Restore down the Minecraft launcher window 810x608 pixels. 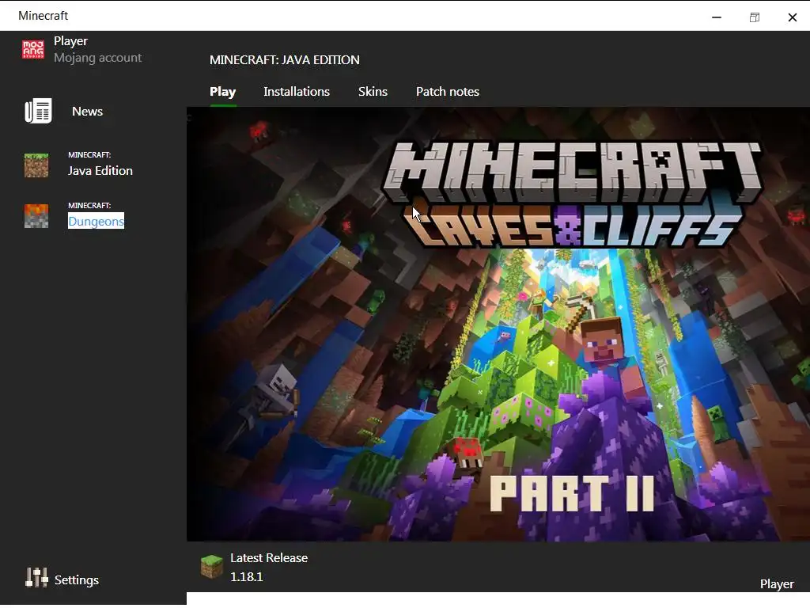click(x=754, y=17)
